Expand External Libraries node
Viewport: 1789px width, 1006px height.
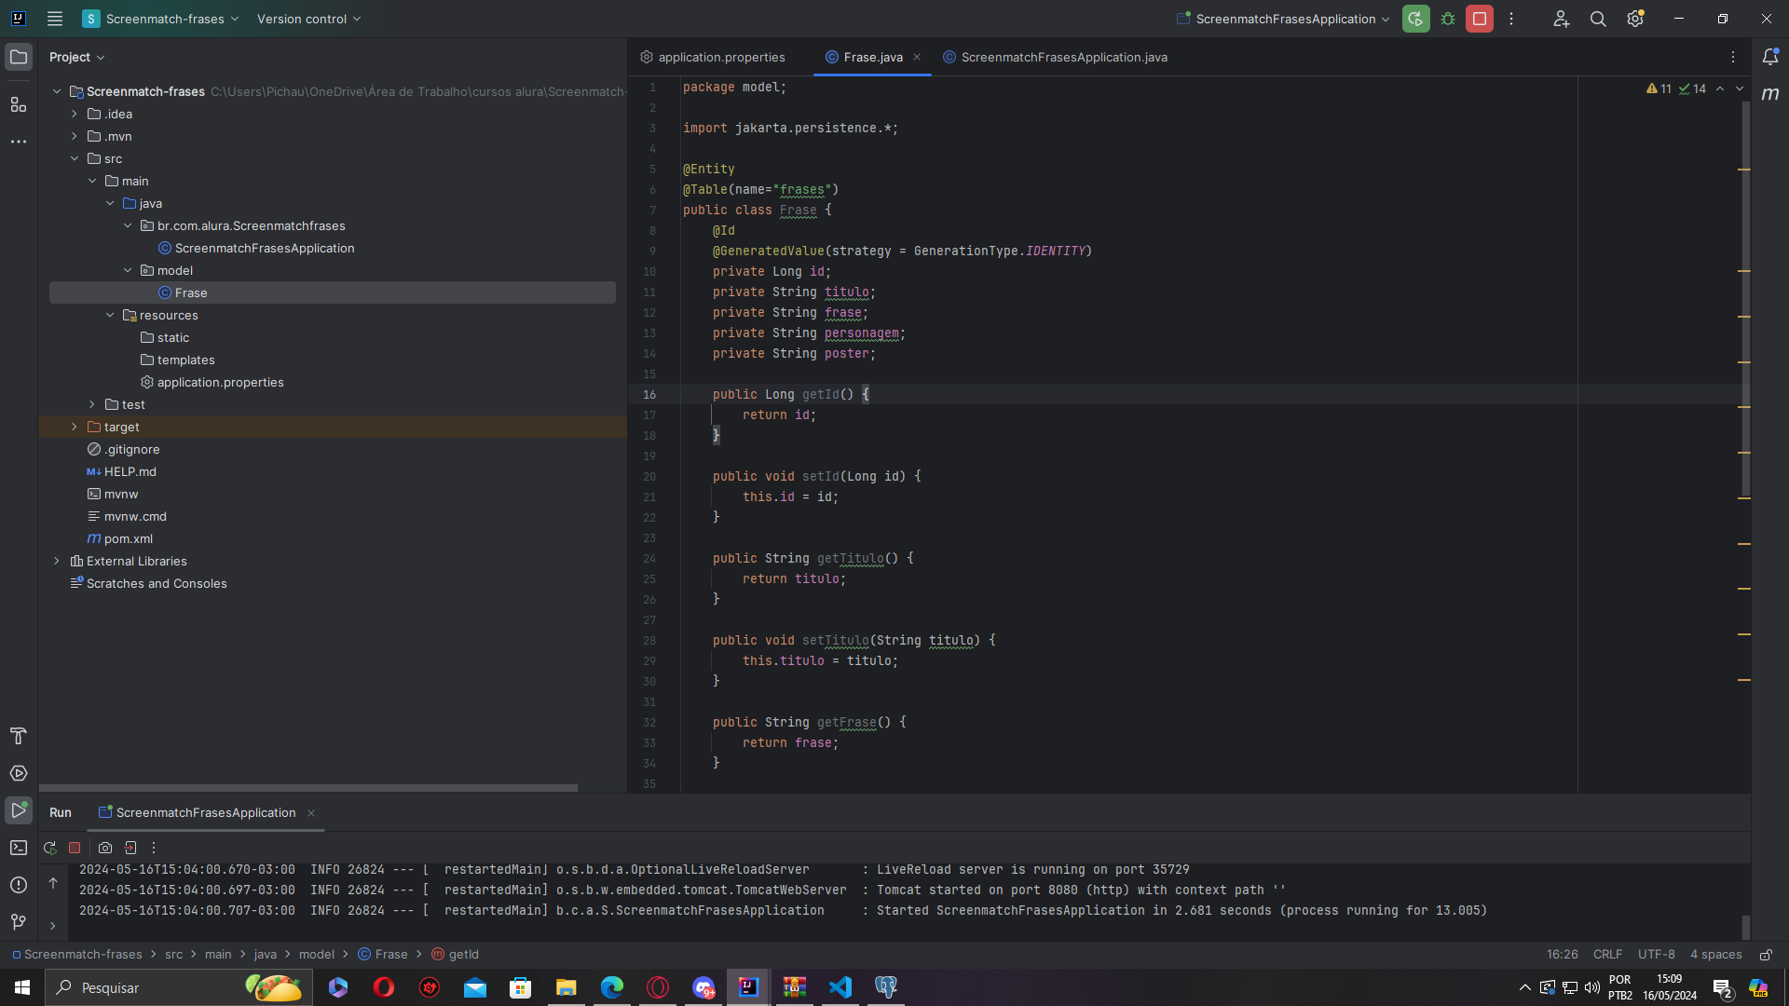57,561
